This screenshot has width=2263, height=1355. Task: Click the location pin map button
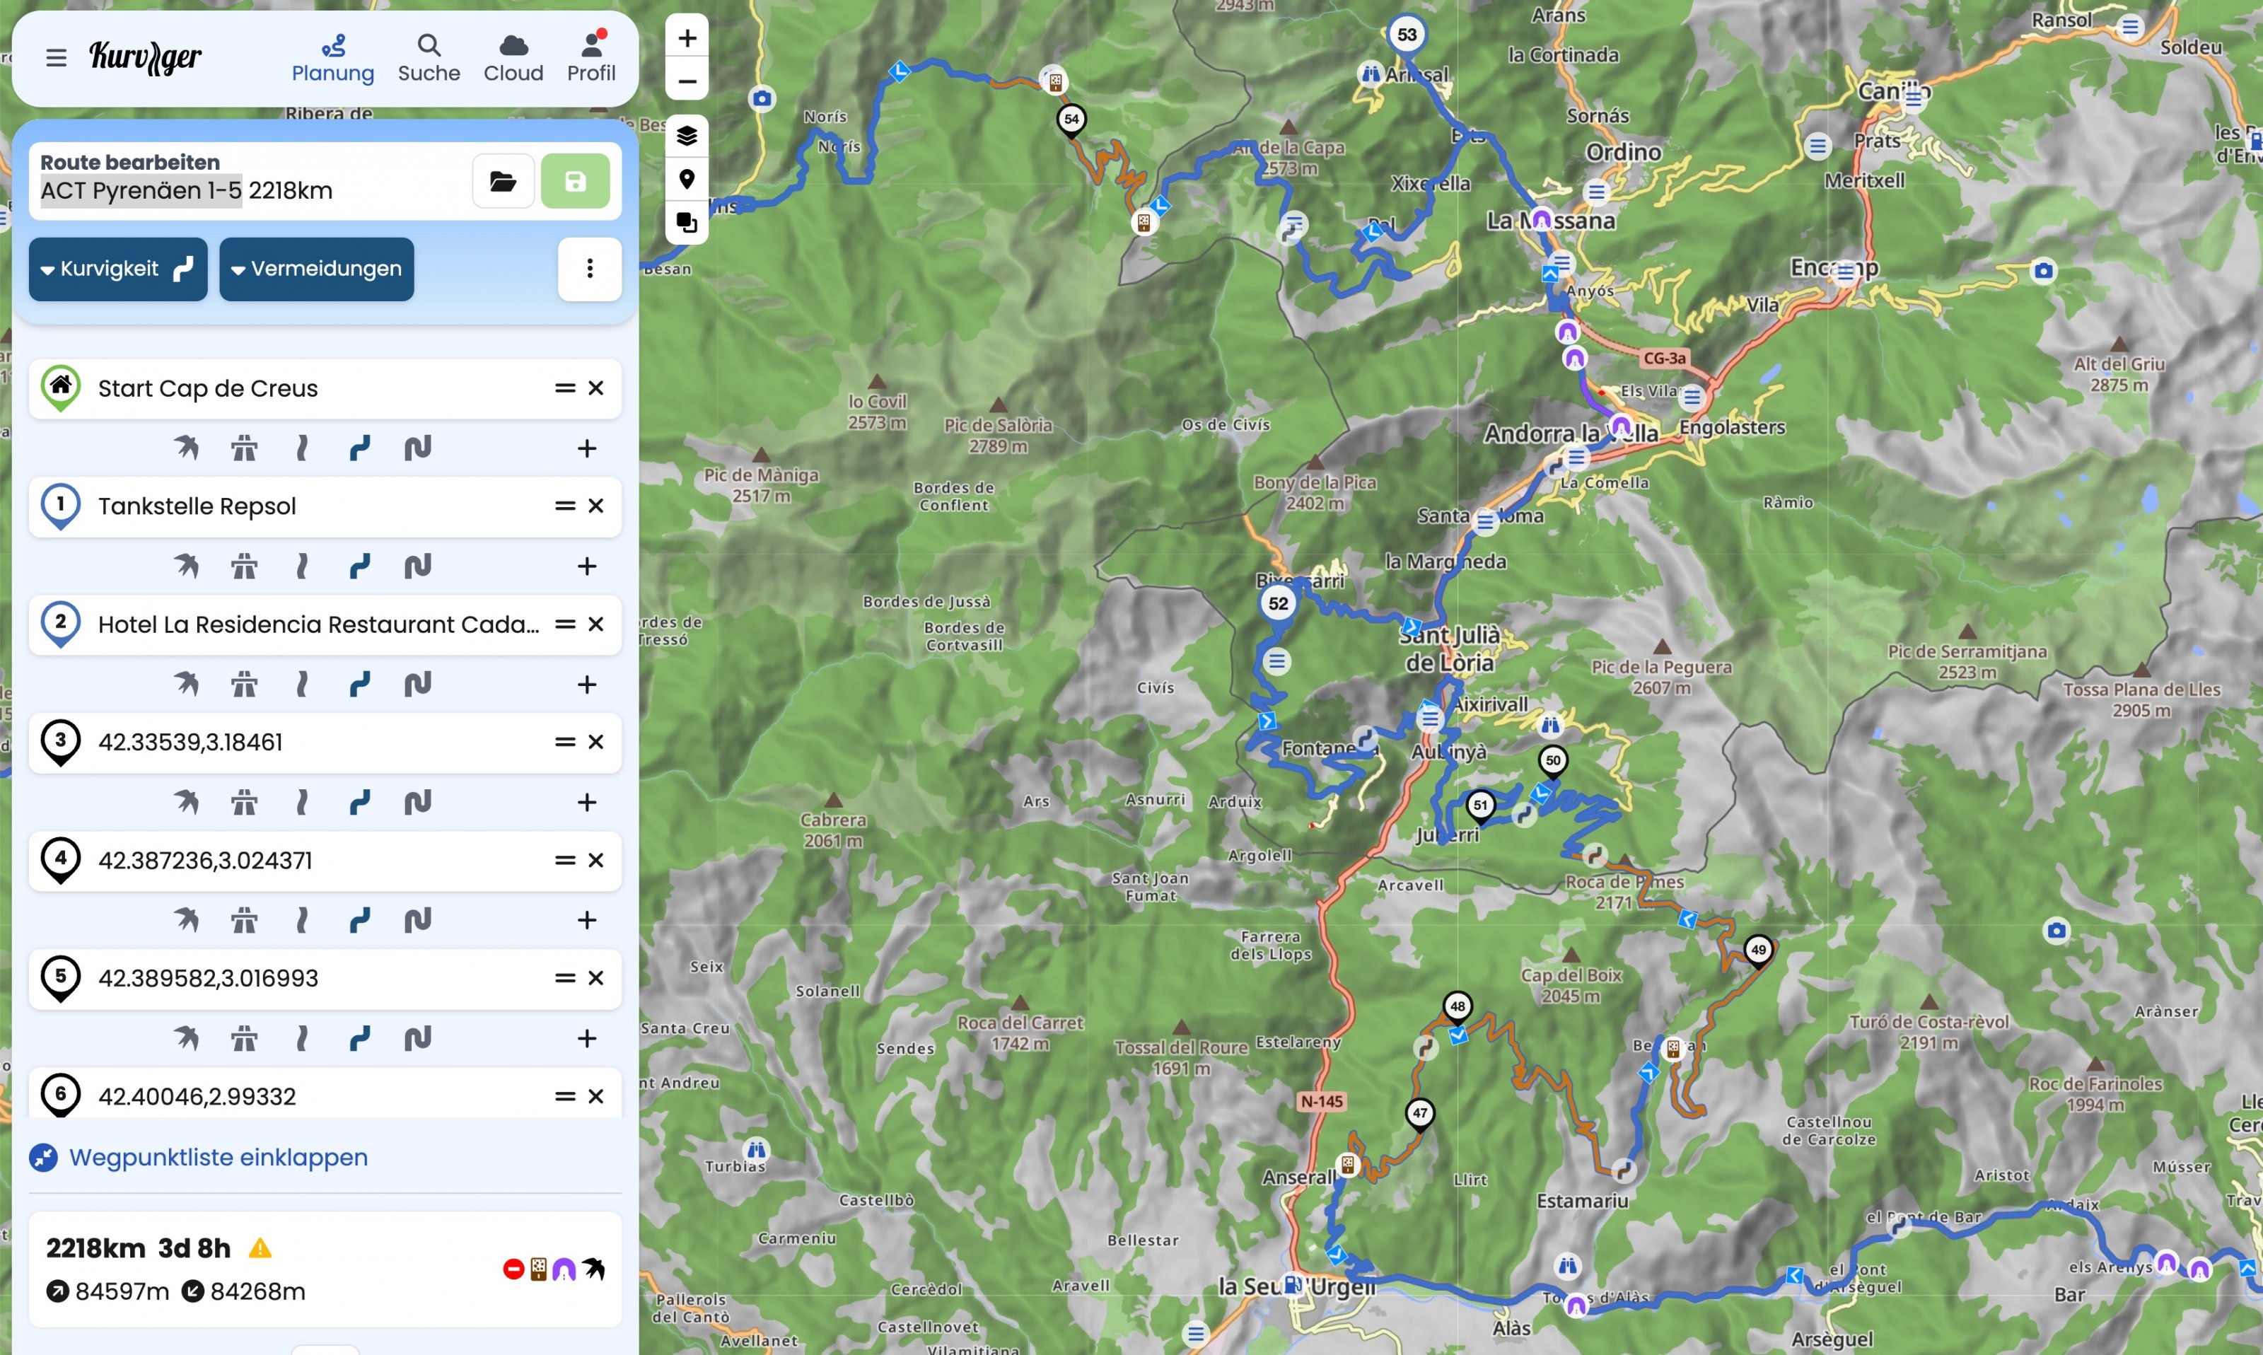(x=687, y=179)
